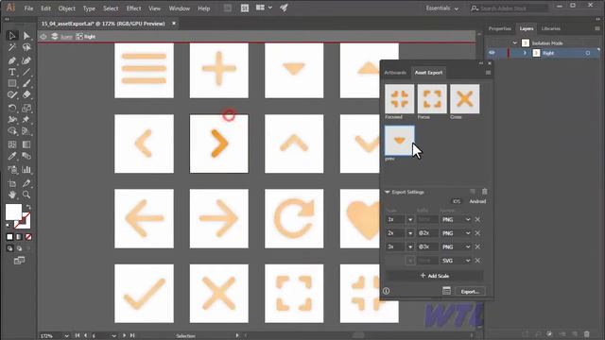Set fill mode to Color
Viewport: 605px width, 340px height.
[9, 237]
